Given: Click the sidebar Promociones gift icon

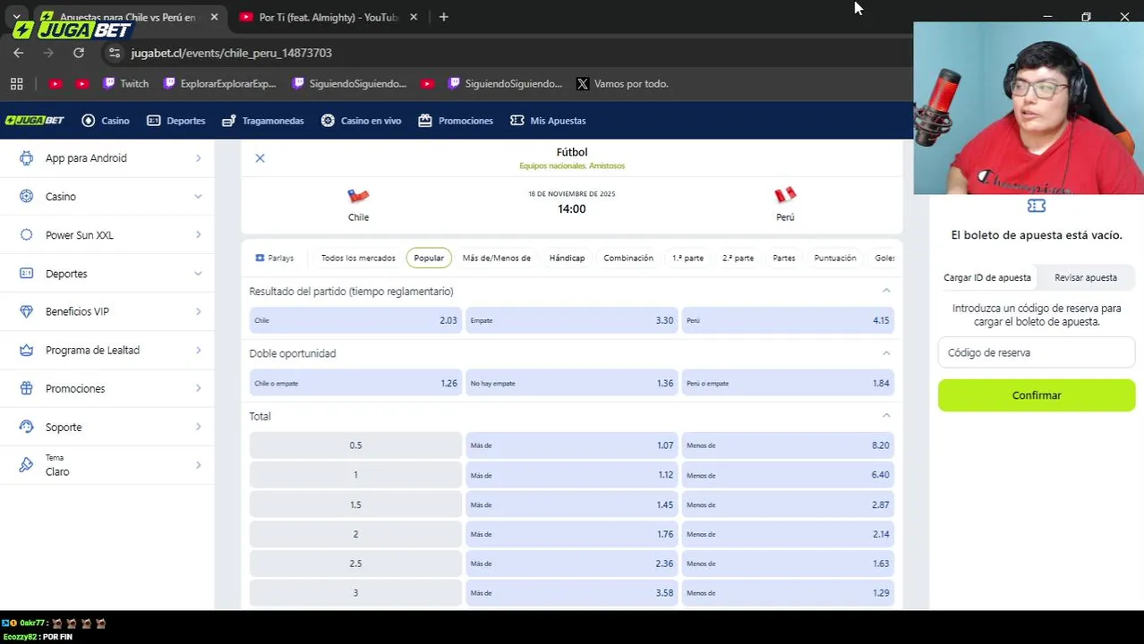Looking at the screenshot, I should click(x=27, y=389).
